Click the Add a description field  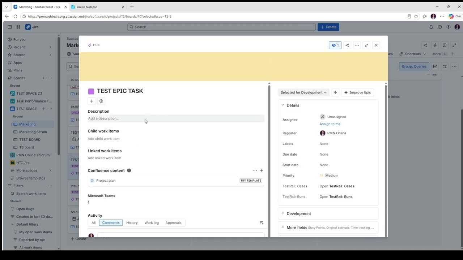[176, 118]
